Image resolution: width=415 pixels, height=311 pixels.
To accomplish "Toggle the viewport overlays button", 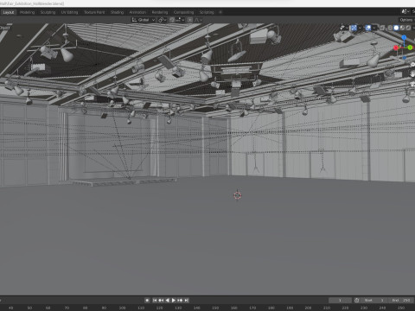I will click(x=368, y=28).
